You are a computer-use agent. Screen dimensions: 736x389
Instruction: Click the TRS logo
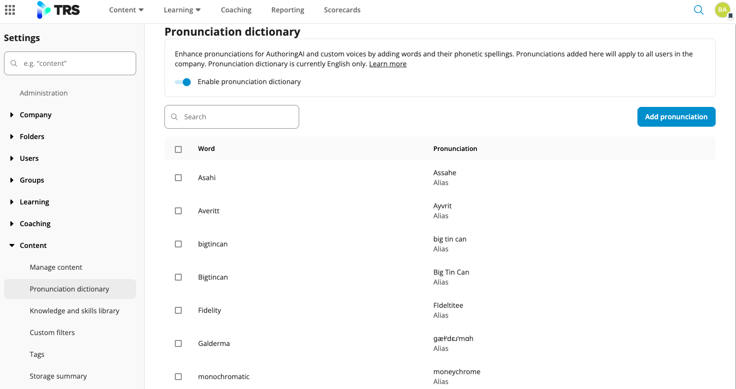click(x=58, y=10)
